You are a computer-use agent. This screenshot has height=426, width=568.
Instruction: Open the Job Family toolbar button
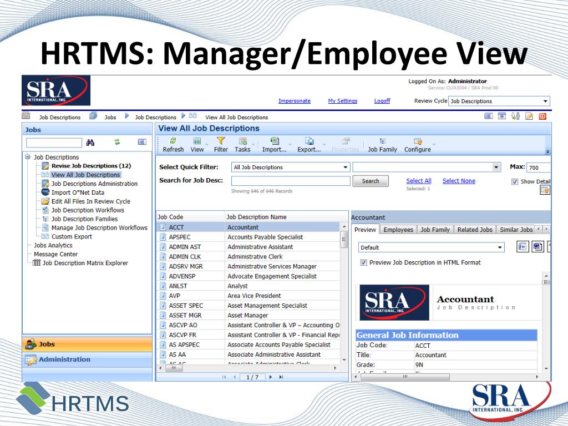tap(382, 145)
